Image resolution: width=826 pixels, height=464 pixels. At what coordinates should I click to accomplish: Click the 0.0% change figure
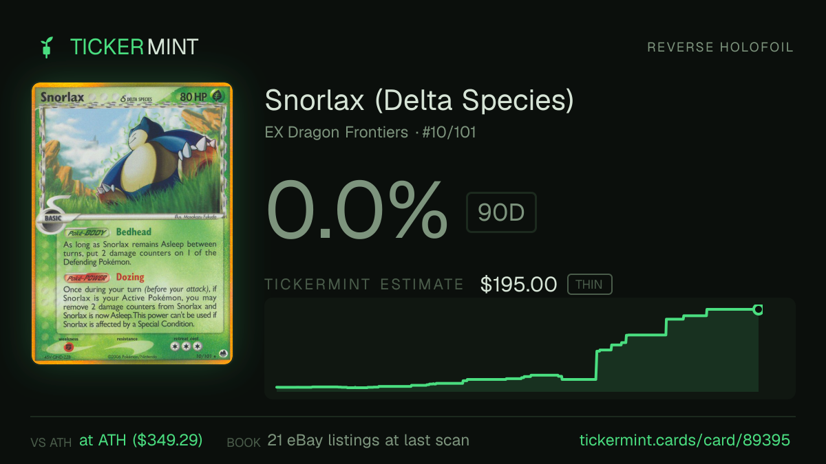click(x=357, y=210)
